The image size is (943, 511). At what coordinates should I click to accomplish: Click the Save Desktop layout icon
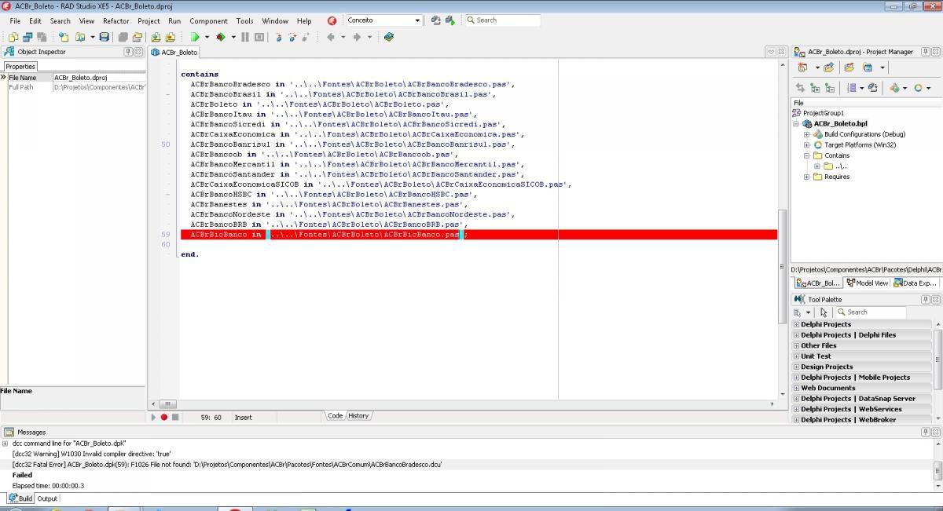click(435, 20)
